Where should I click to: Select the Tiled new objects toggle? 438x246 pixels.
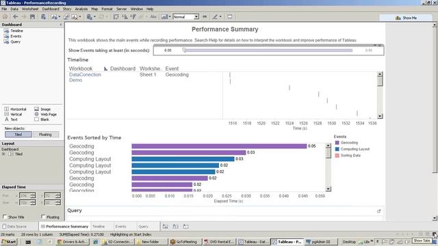(x=18, y=134)
